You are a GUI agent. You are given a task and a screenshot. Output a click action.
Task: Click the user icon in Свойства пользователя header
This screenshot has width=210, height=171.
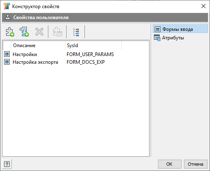point(8,17)
